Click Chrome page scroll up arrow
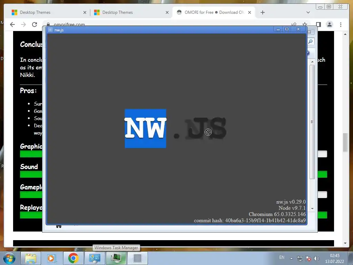The image size is (353, 265). pyautogui.click(x=345, y=34)
